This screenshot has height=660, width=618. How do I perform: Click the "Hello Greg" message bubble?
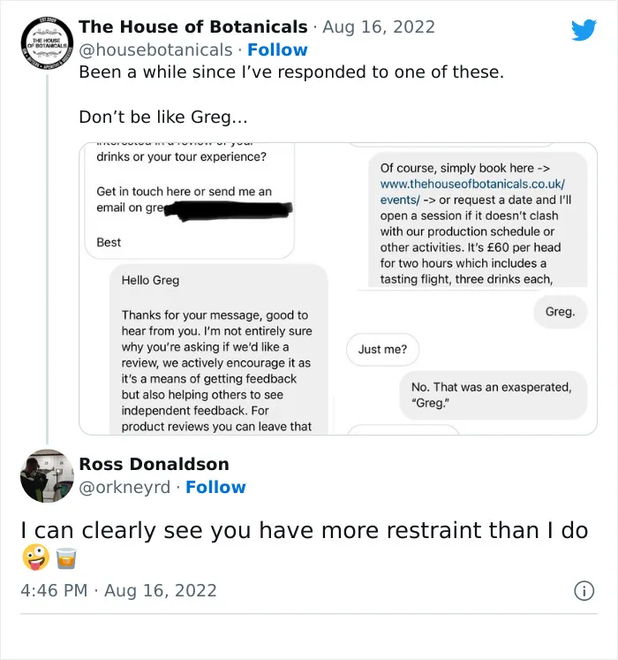coord(218,349)
